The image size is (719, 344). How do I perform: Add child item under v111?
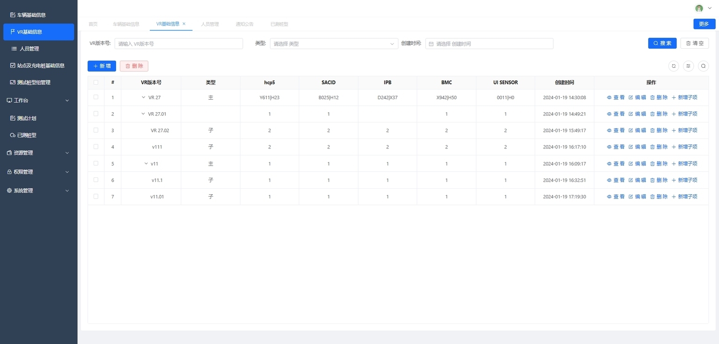(684, 146)
